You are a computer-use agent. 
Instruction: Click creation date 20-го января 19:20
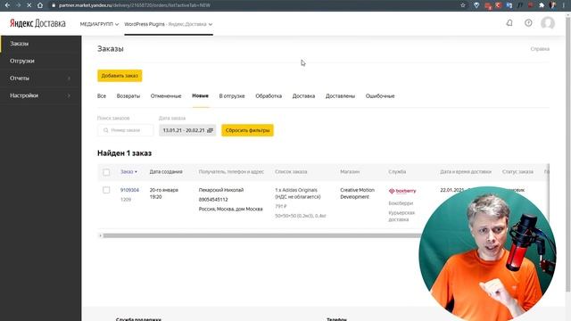click(164, 193)
